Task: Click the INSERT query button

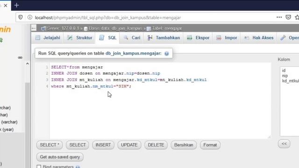Action: click(x=103, y=145)
